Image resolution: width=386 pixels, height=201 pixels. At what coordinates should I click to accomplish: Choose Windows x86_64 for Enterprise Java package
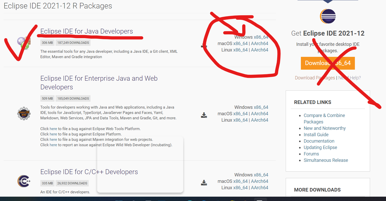click(x=261, y=107)
